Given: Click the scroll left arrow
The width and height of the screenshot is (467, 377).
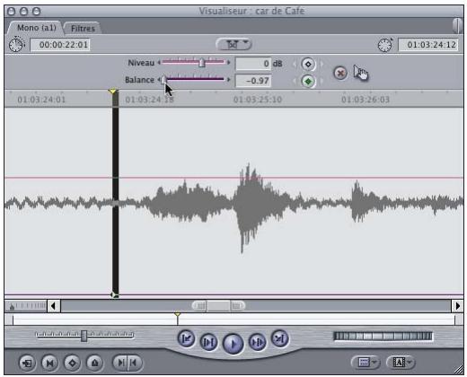Looking at the screenshot, I should tap(54, 306).
